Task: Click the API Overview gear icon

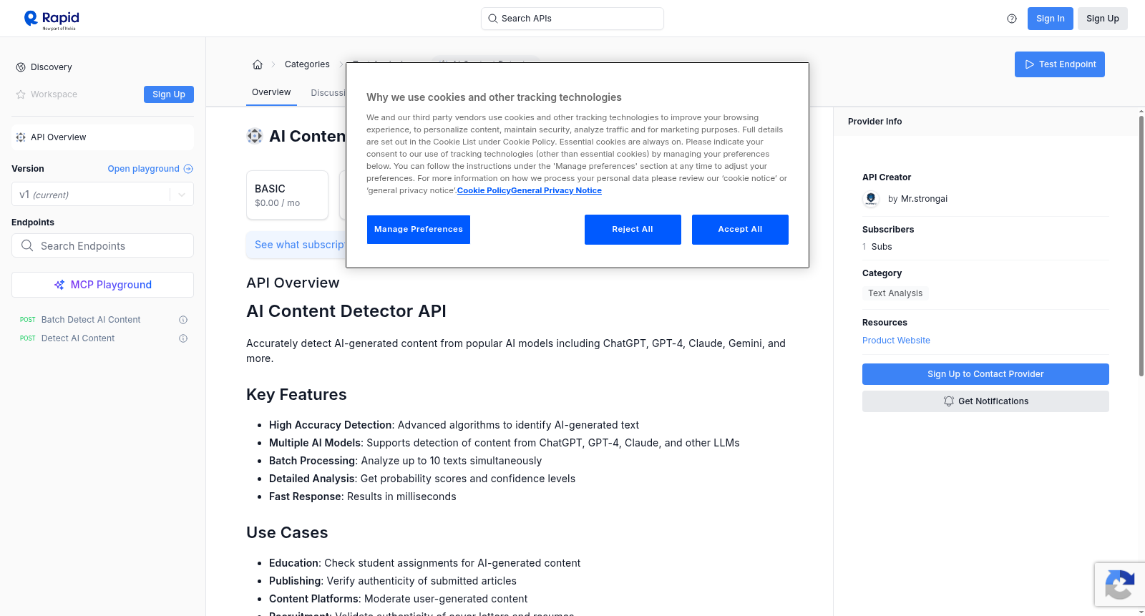Action: 21,137
